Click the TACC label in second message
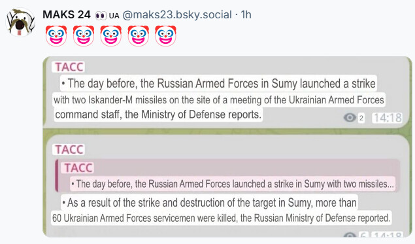 coord(69,149)
